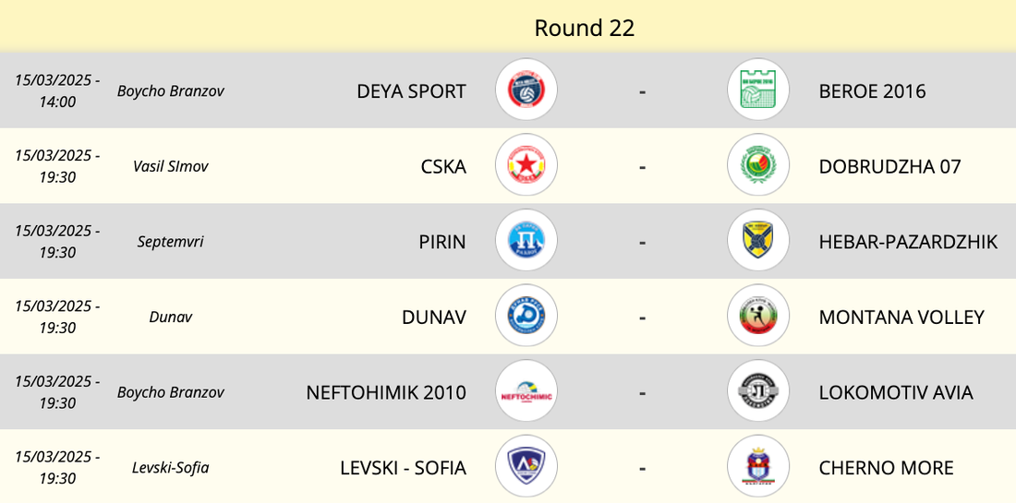This screenshot has height=503, width=1016.
Task: Click the Montana Volley team logo
Action: coord(757,317)
